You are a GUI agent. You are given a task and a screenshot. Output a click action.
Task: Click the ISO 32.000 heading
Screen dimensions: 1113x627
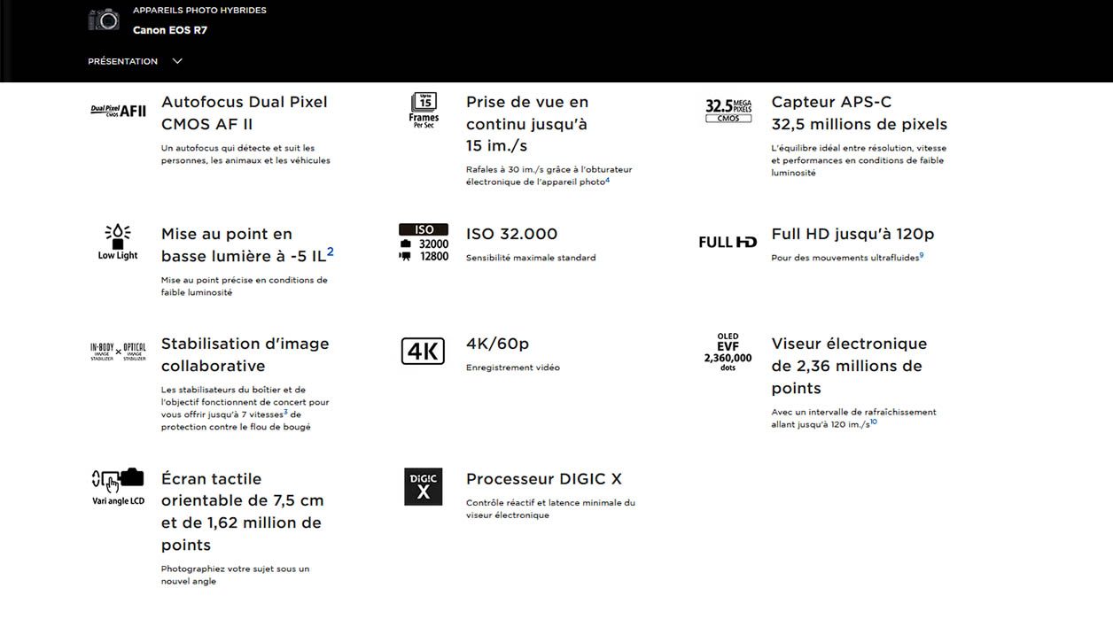click(511, 234)
